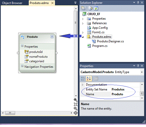Click the Show All Files toolbar icon
Image resolution: width=146 pixels, height=127 pixels.
pyautogui.click(x=90, y=8)
